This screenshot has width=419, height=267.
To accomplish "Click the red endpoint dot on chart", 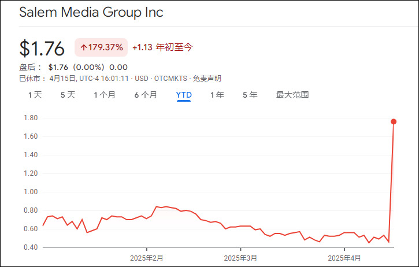I will pyautogui.click(x=394, y=121).
